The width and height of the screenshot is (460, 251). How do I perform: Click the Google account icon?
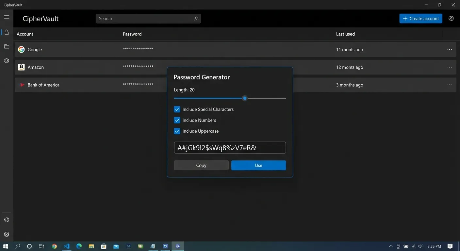tap(21, 49)
